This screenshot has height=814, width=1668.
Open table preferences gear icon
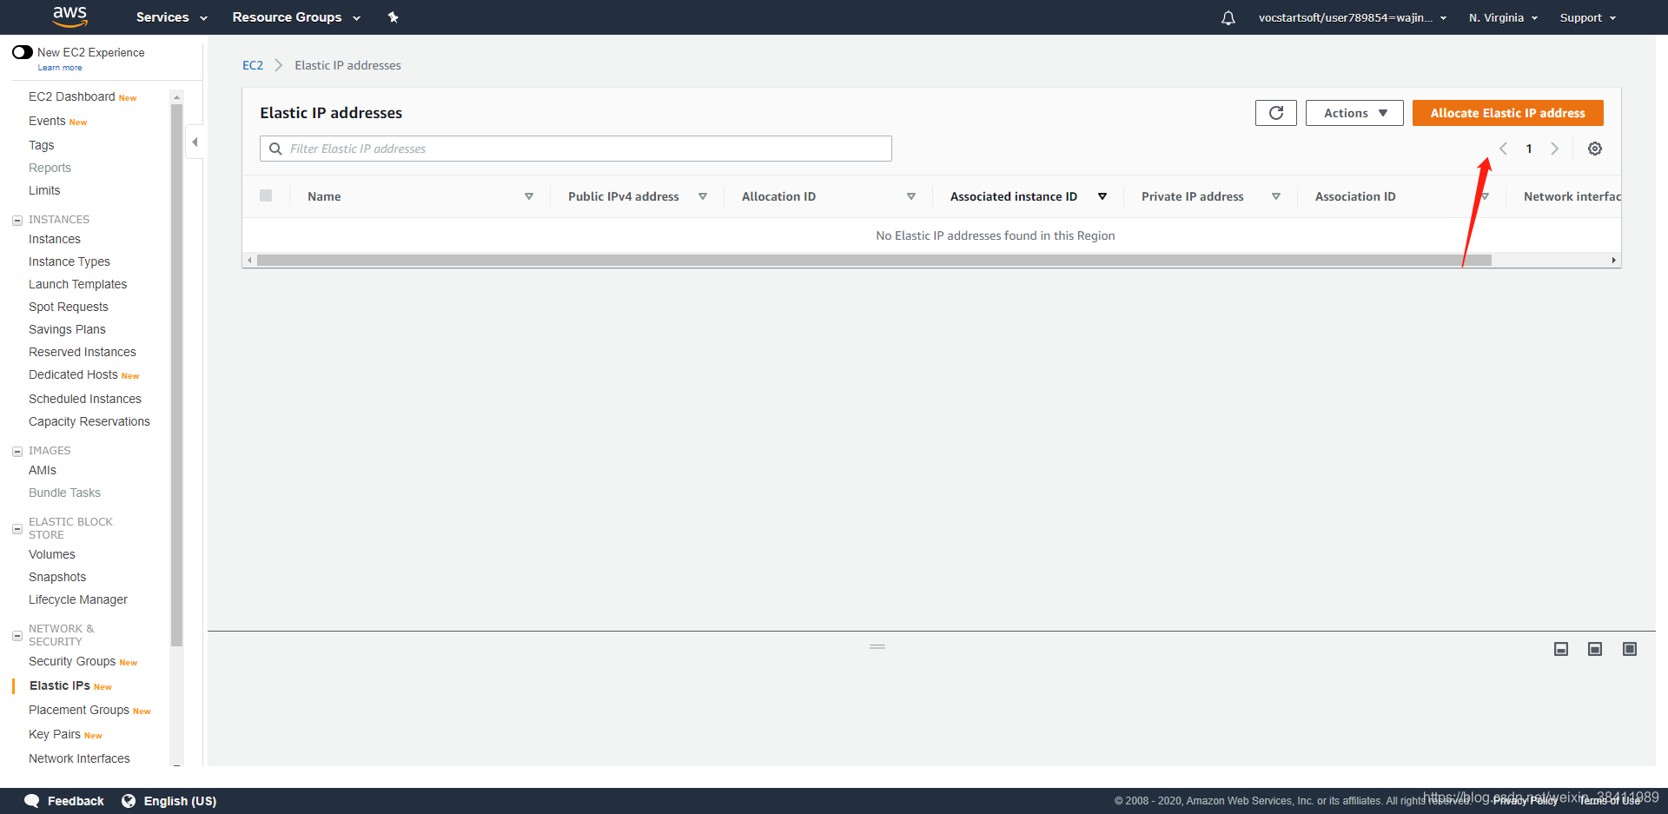1595,149
